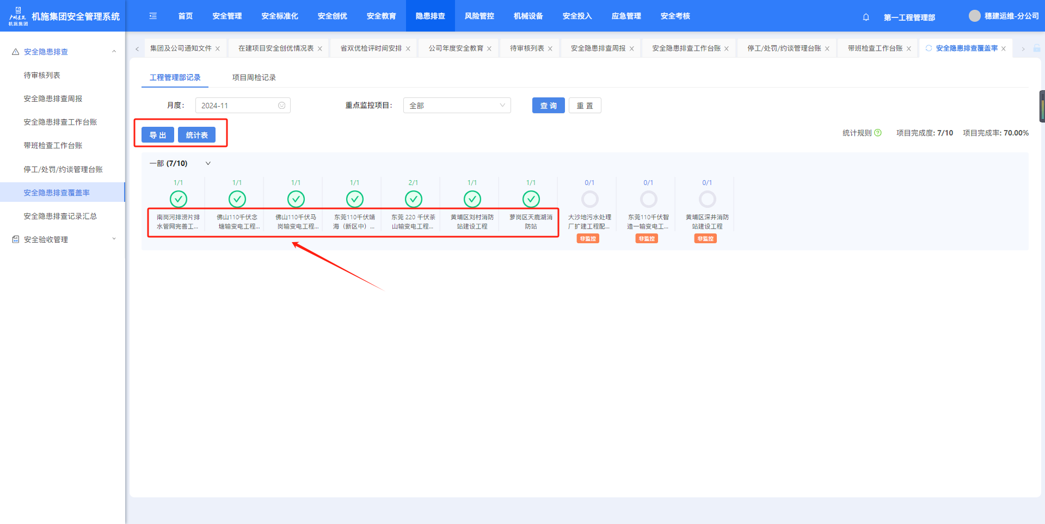
Task: Click the statistics rules help icon
Action: click(x=878, y=133)
